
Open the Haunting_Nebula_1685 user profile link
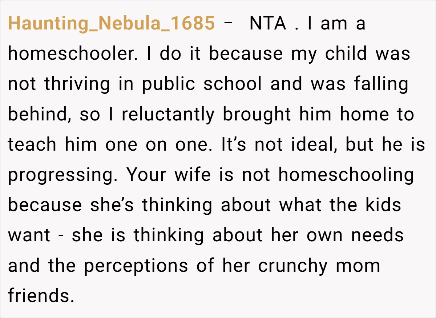111,24
